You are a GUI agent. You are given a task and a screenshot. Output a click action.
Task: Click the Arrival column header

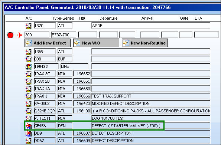147,18
